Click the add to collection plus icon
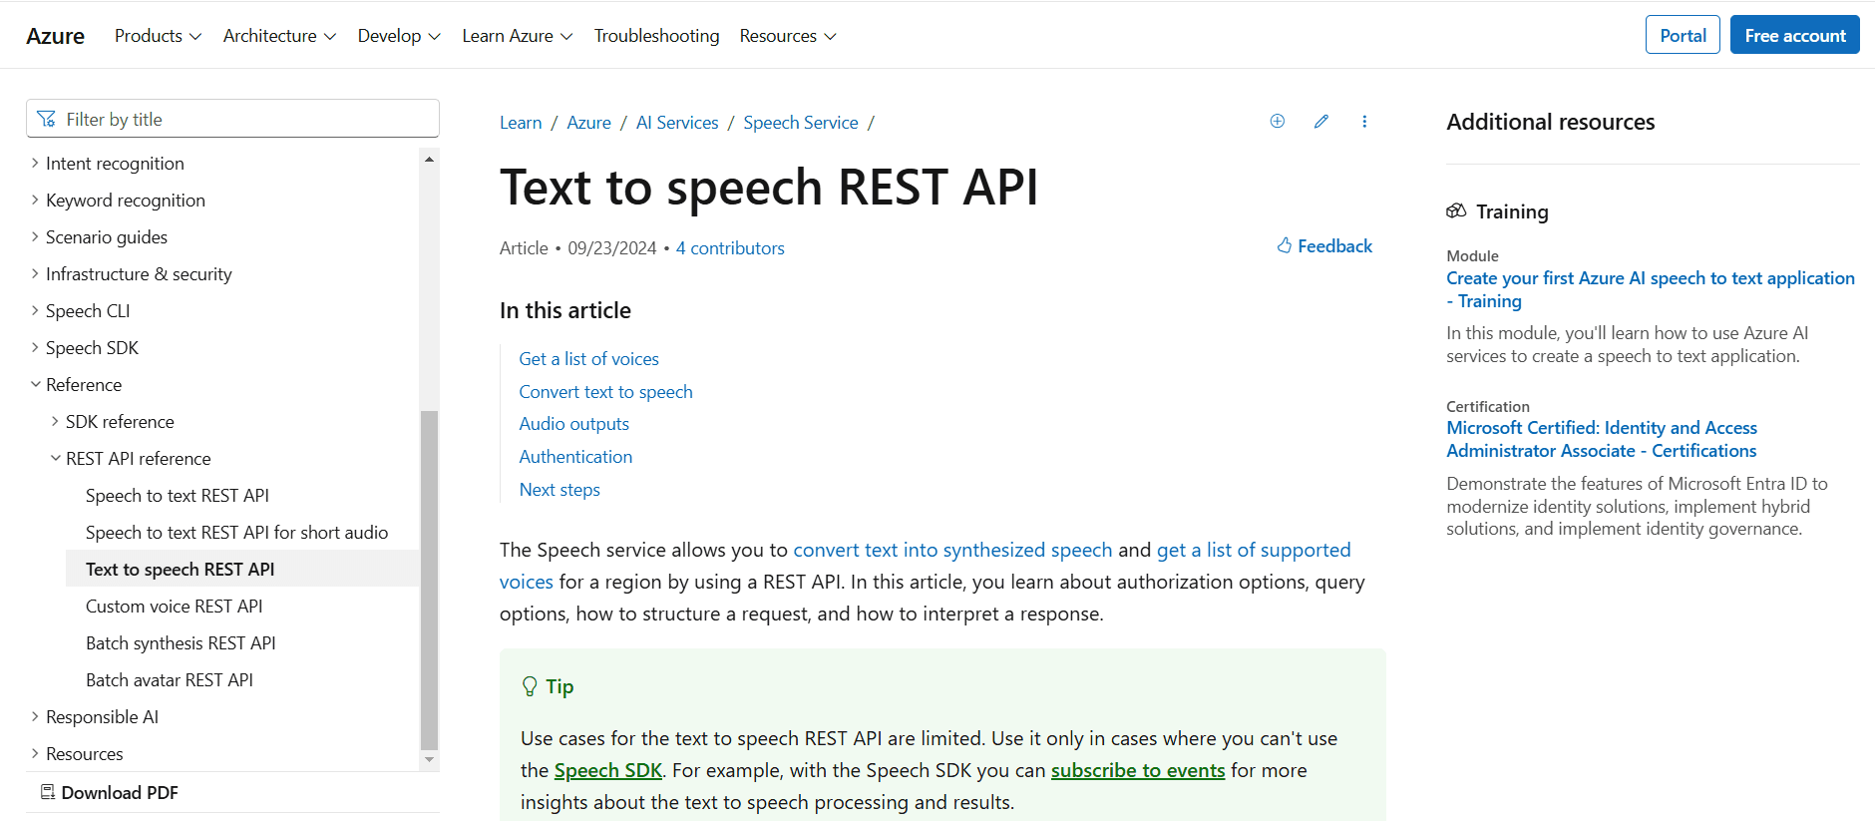Image resolution: width=1875 pixels, height=821 pixels. click(x=1277, y=121)
